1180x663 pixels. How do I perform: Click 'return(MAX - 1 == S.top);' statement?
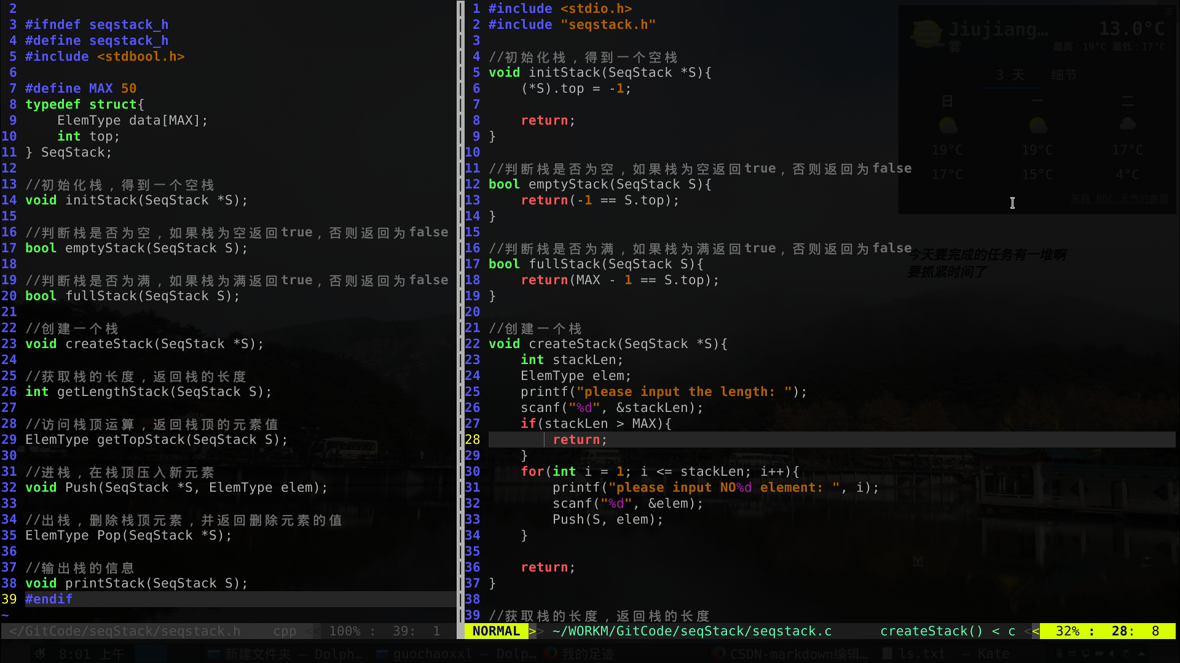620,280
